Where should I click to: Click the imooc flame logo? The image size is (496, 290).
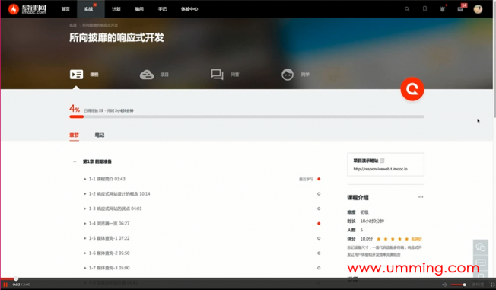pos(14,9)
